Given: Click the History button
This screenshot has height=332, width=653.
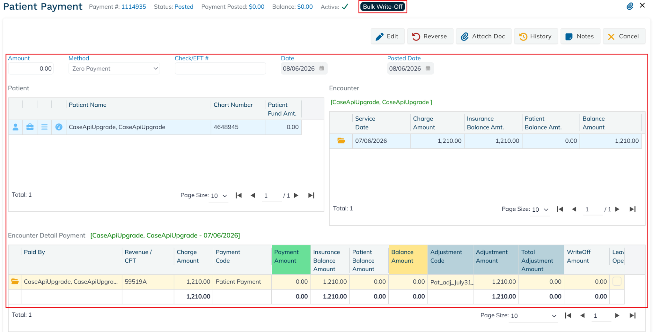Looking at the screenshot, I should (536, 36).
